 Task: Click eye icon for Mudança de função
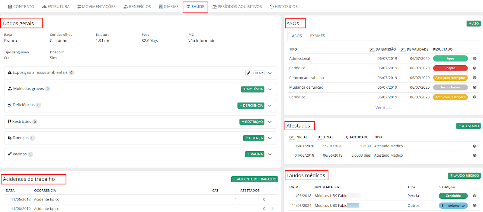(x=474, y=88)
